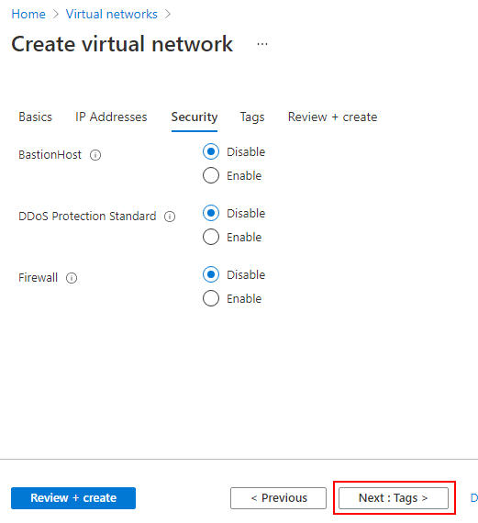478x523 pixels.
Task: Click the BastionHost info icon
Action: 95,155
